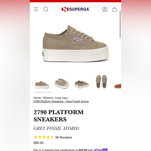The height and width of the screenshot is (151, 151).
Task: Click the Home breadcrumb link
Action: pyautogui.click(x=37, y=98)
